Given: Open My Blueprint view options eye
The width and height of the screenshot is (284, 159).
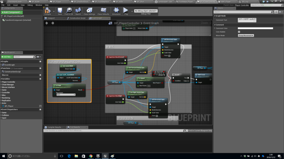Looking at the screenshot, I should (38, 57).
